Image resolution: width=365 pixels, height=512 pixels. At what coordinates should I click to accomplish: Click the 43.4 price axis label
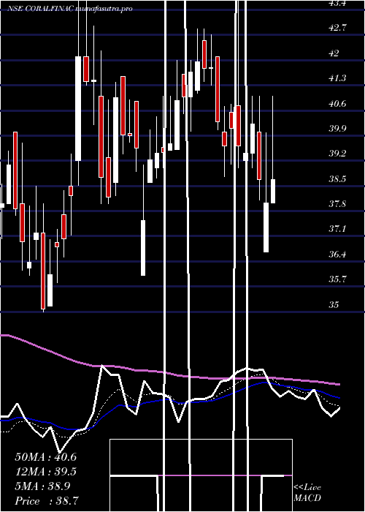(x=338, y=3)
